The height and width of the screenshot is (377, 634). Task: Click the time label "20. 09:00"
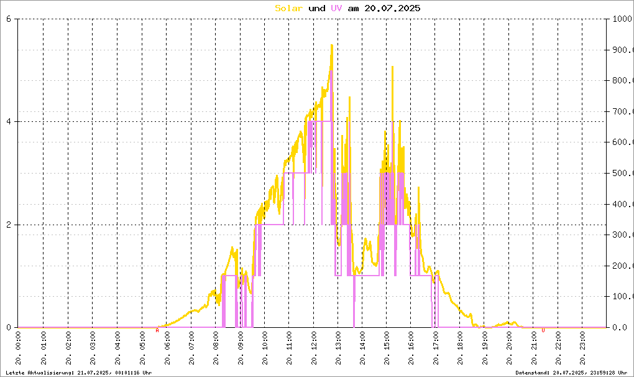tap(240, 348)
